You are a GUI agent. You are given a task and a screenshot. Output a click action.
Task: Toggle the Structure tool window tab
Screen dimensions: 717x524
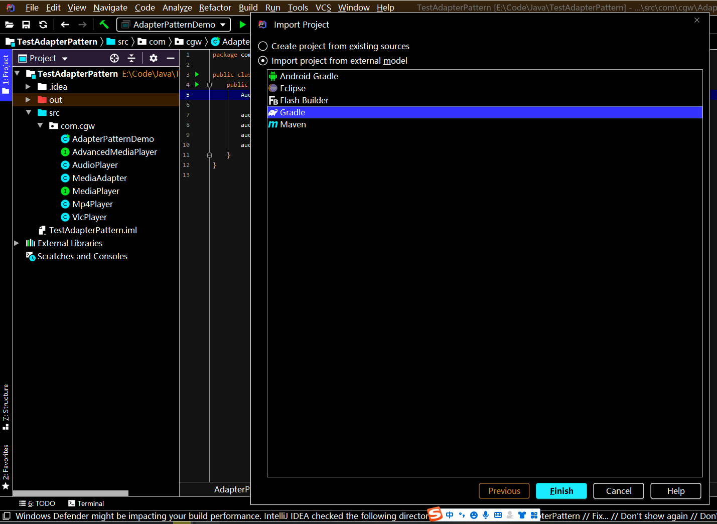point(6,407)
